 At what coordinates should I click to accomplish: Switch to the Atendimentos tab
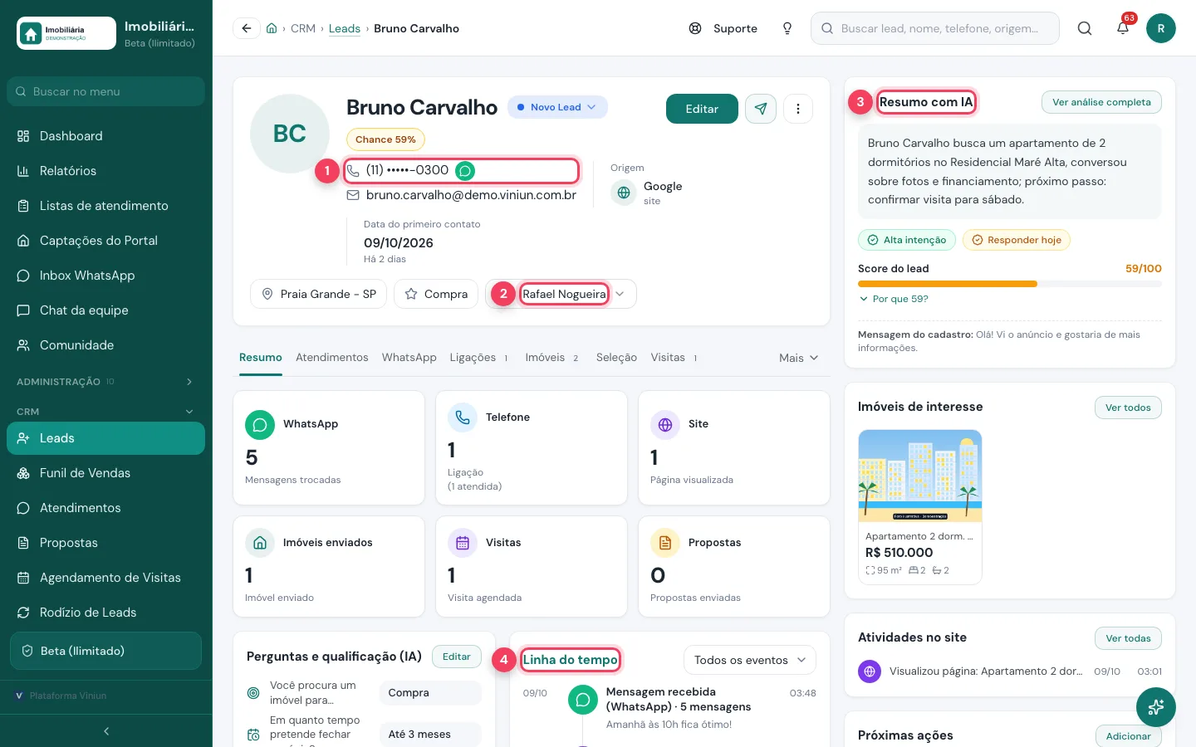(332, 358)
